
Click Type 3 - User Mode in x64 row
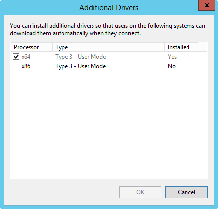(x=81, y=57)
